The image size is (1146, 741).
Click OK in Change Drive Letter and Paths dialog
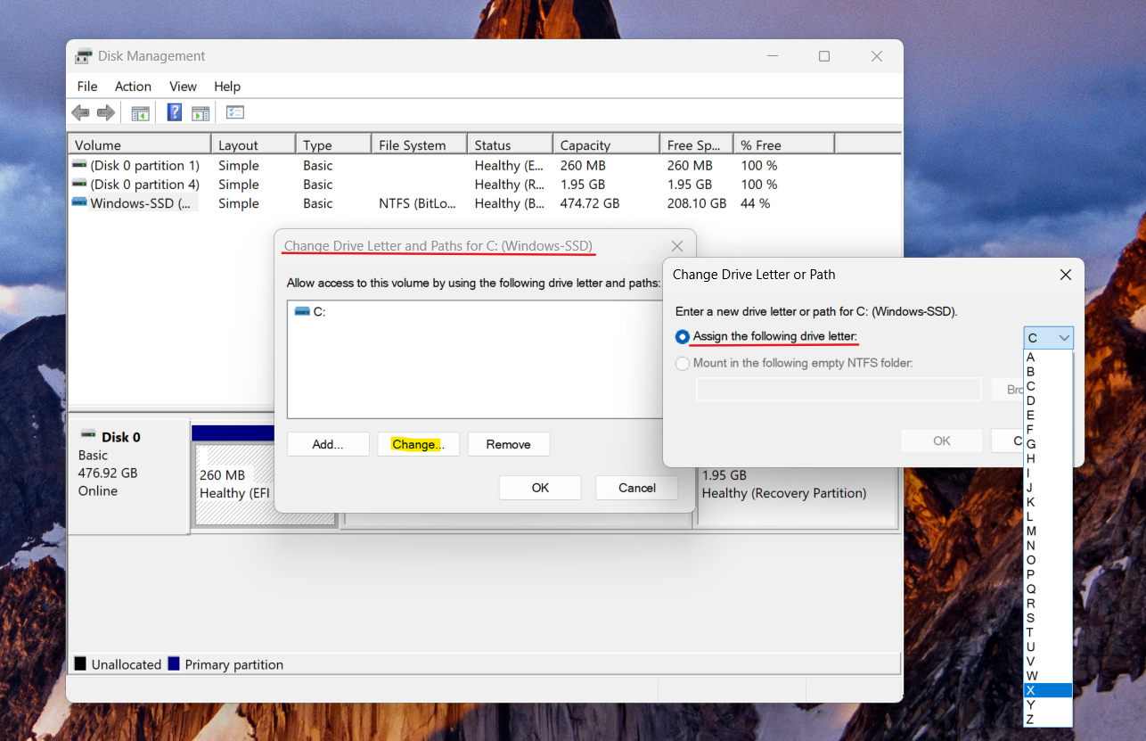coord(540,488)
